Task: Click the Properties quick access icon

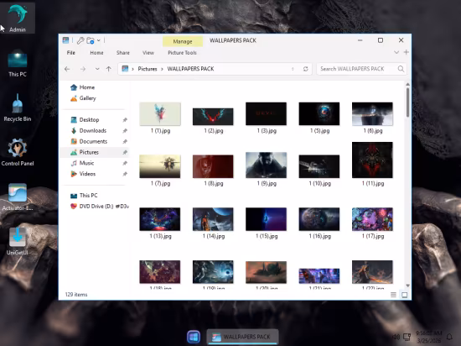Action: [x=80, y=40]
